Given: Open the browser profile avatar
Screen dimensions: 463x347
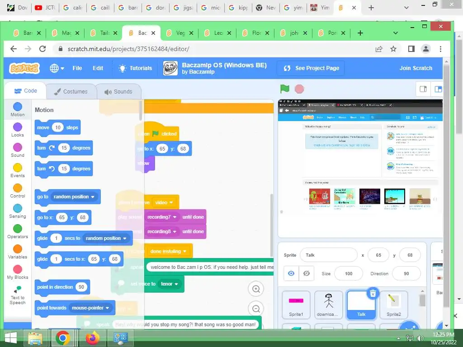Looking at the screenshot, I should (426, 49).
